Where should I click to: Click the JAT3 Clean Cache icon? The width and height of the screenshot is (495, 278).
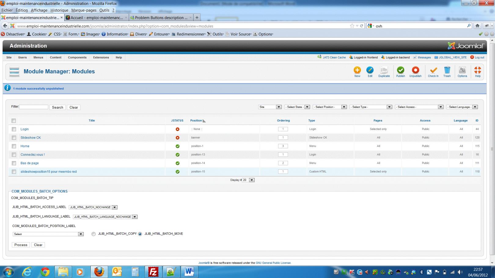pos(320,57)
